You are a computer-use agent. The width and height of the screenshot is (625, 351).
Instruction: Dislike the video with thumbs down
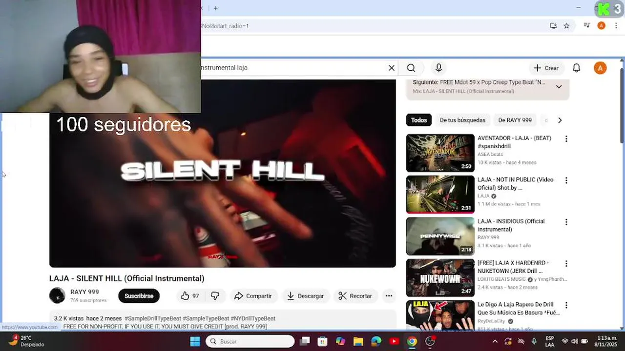pos(215,296)
